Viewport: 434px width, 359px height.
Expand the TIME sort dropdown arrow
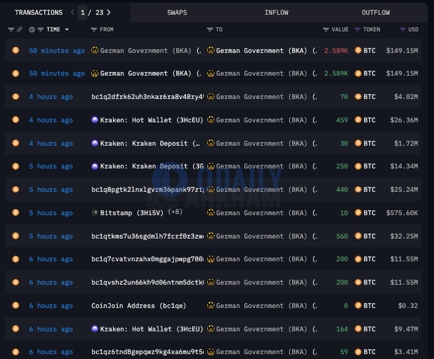[67, 30]
